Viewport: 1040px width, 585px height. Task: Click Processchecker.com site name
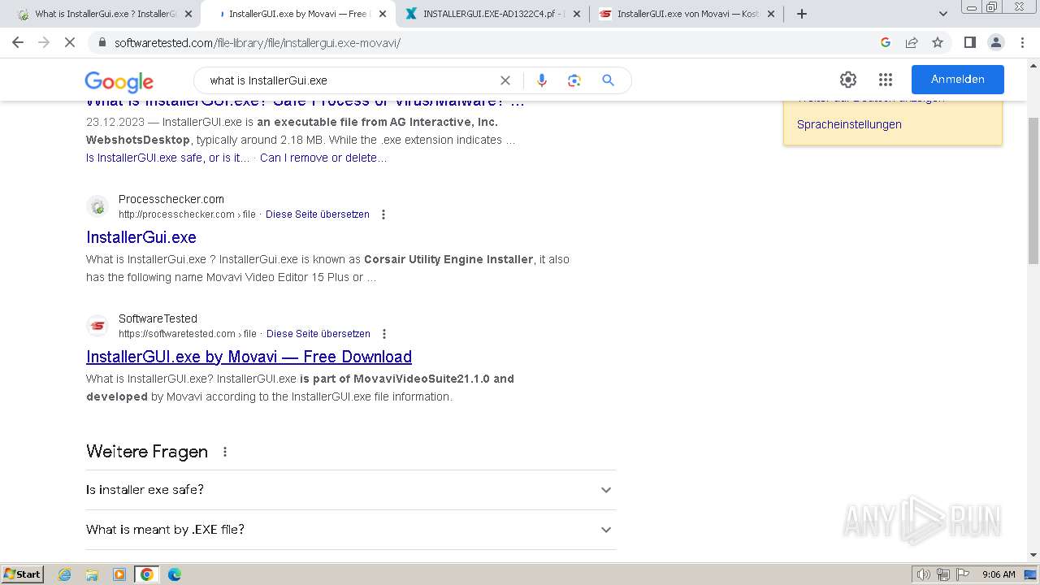(171, 199)
